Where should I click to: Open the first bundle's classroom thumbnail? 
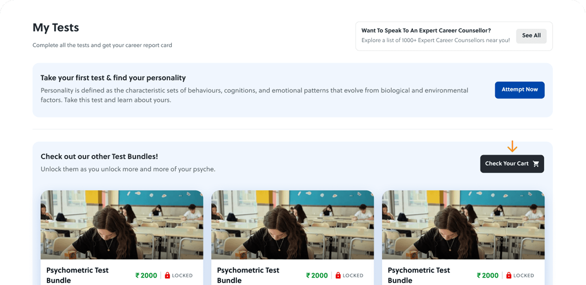coord(122,224)
